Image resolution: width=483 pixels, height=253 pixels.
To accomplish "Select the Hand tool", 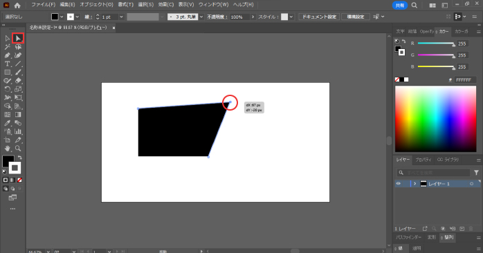I will 7,149.
